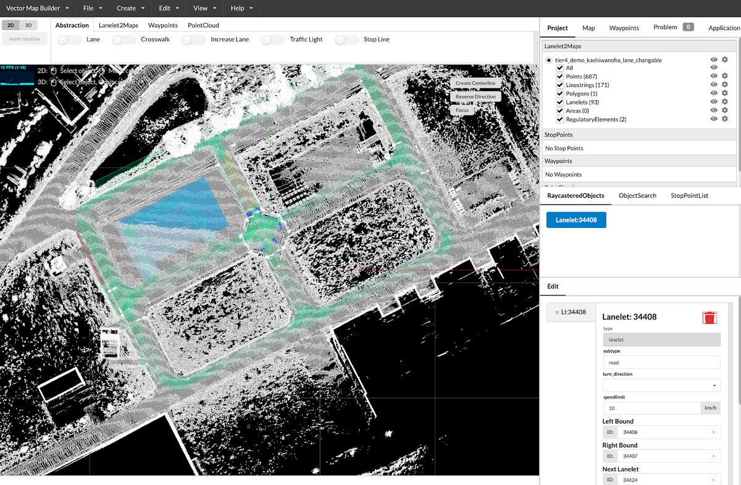Viewport: 741px width, 485px height.
Task: Uncheck the RegulatoryElements (2) checkbox
Action: [x=560, y=120]
